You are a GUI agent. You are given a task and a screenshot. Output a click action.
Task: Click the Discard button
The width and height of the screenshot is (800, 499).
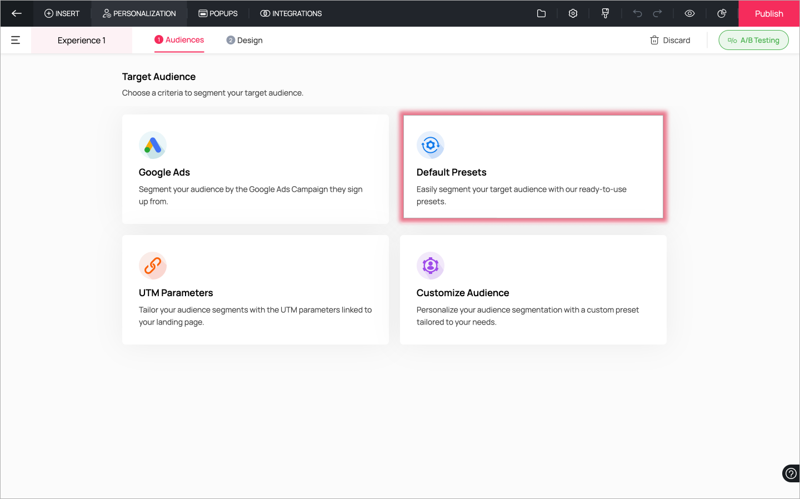[x=670, y=40]
